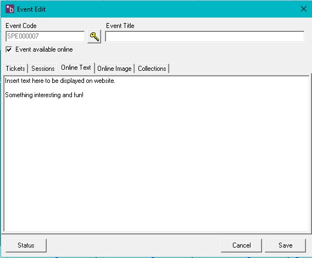Open the Sessions tab
312x258 pixels.
click(43, 69)
